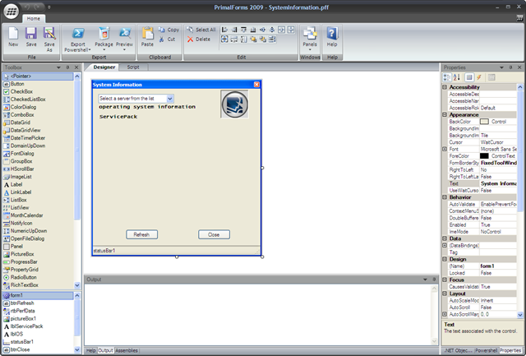Click the Bring to Front icon
The height and width of the screenshot is (356, 526).
coord(253,39)
